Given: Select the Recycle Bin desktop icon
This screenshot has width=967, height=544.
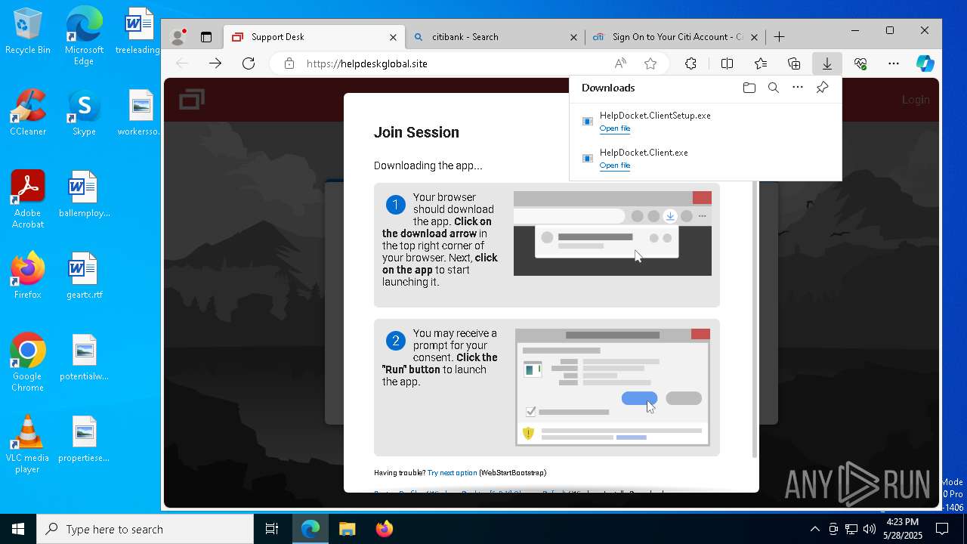Looking at the screenshot, I should 28,32.
